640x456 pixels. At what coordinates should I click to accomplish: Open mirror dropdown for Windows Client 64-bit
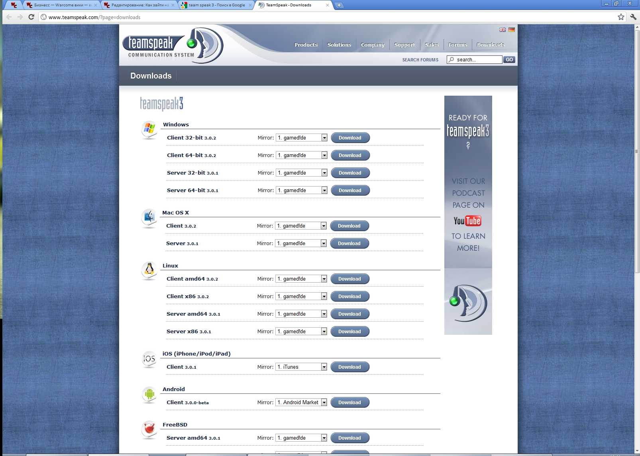click(x=302, y=155)
